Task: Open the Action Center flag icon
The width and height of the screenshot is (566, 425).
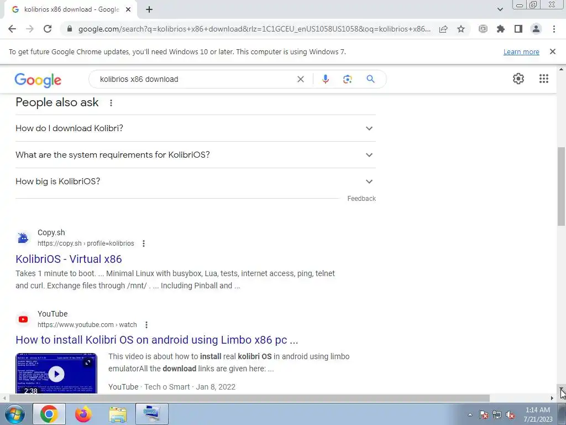Action: pyautogui.click(x=483, y=414)
